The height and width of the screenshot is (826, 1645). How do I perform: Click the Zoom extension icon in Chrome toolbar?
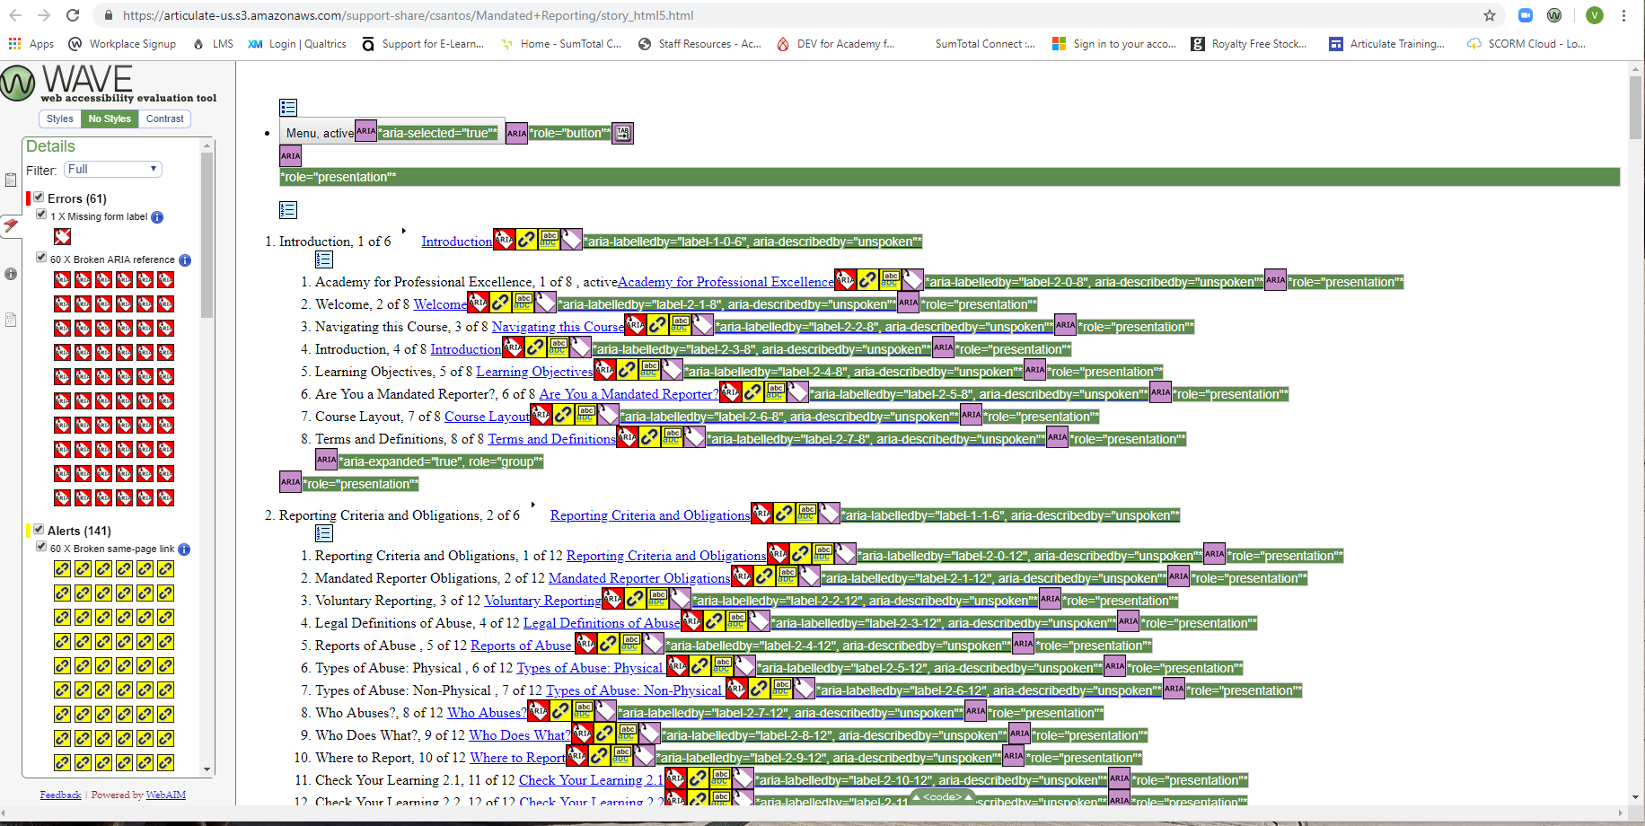(1525, 15)
